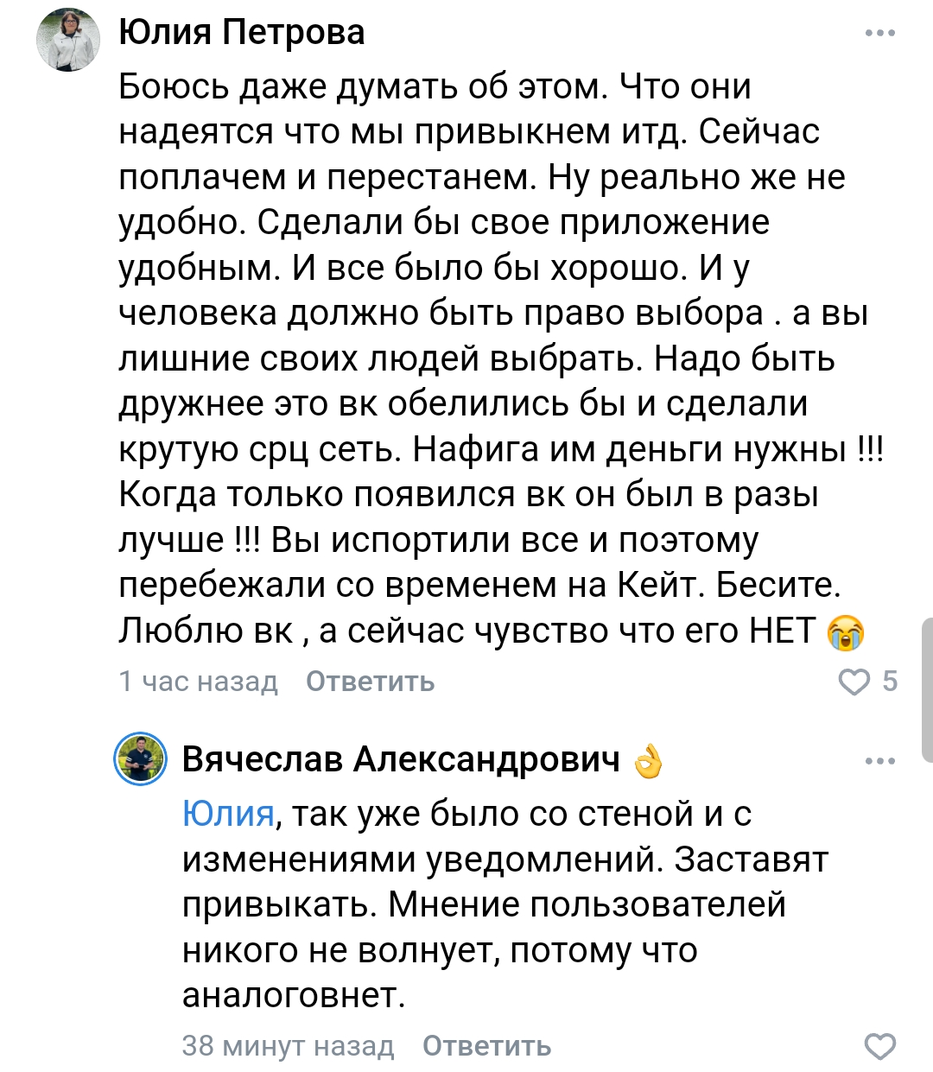Click the like count 5
The width and height of the screenshot is (933, 1072).
[890, 682]
